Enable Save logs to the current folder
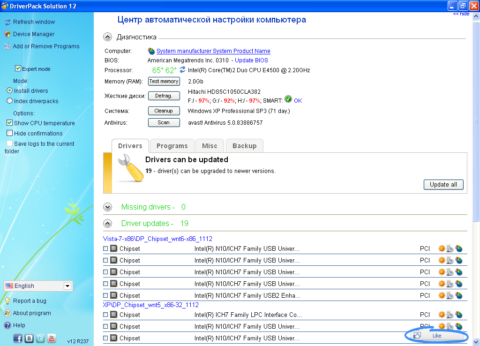This screenshot has width=480, height=346. [9, 143]
